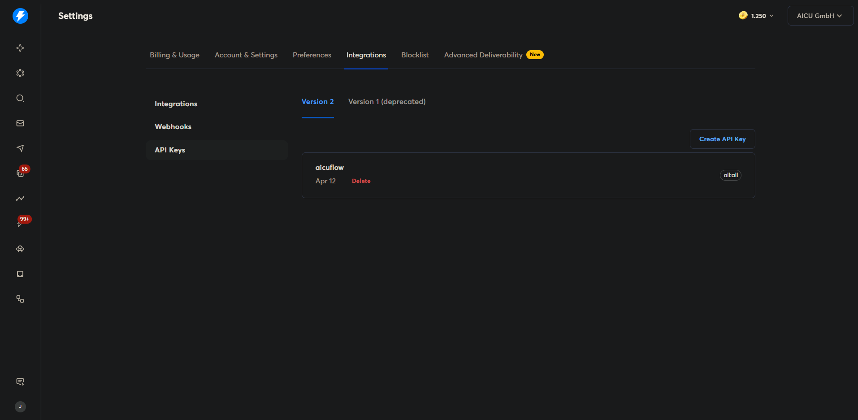
Task: Open the magnifier search icon in sidebar
Action: point(20,98)
